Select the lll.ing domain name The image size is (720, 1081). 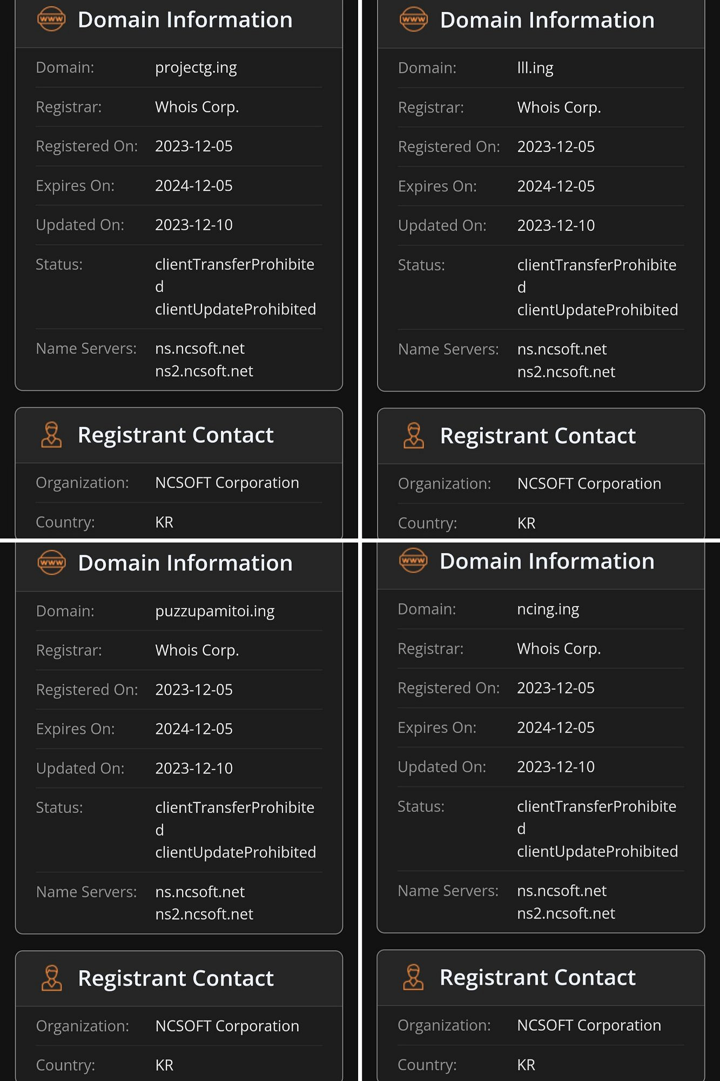tap(535, 68)
